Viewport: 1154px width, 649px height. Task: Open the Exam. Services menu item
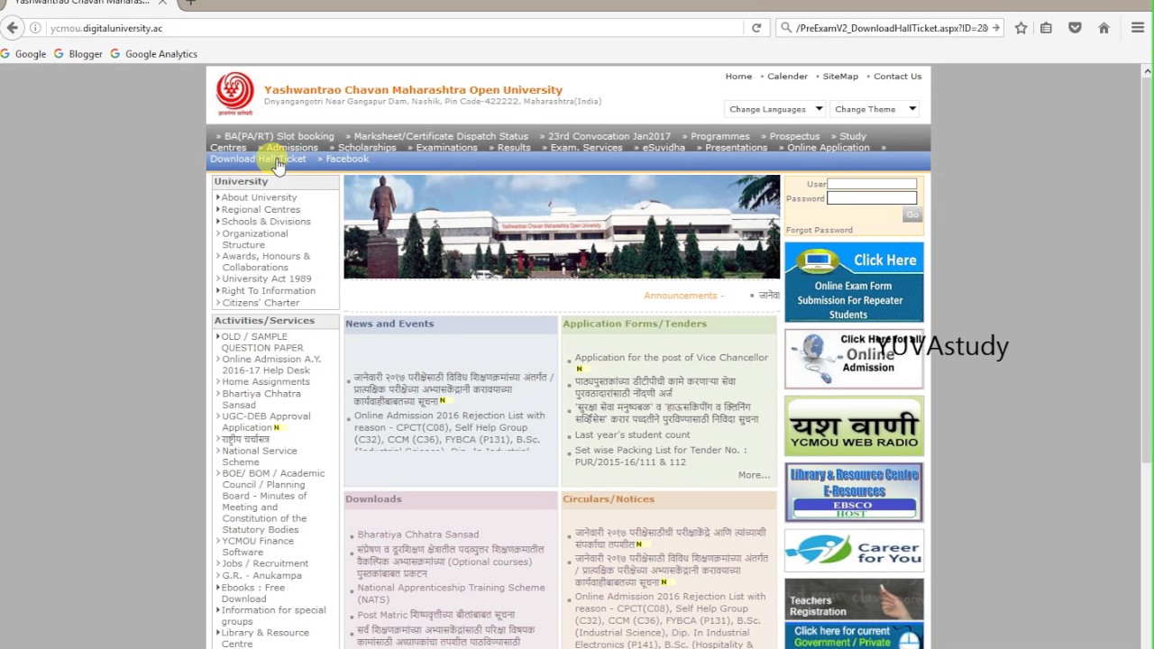click(586, 148)
